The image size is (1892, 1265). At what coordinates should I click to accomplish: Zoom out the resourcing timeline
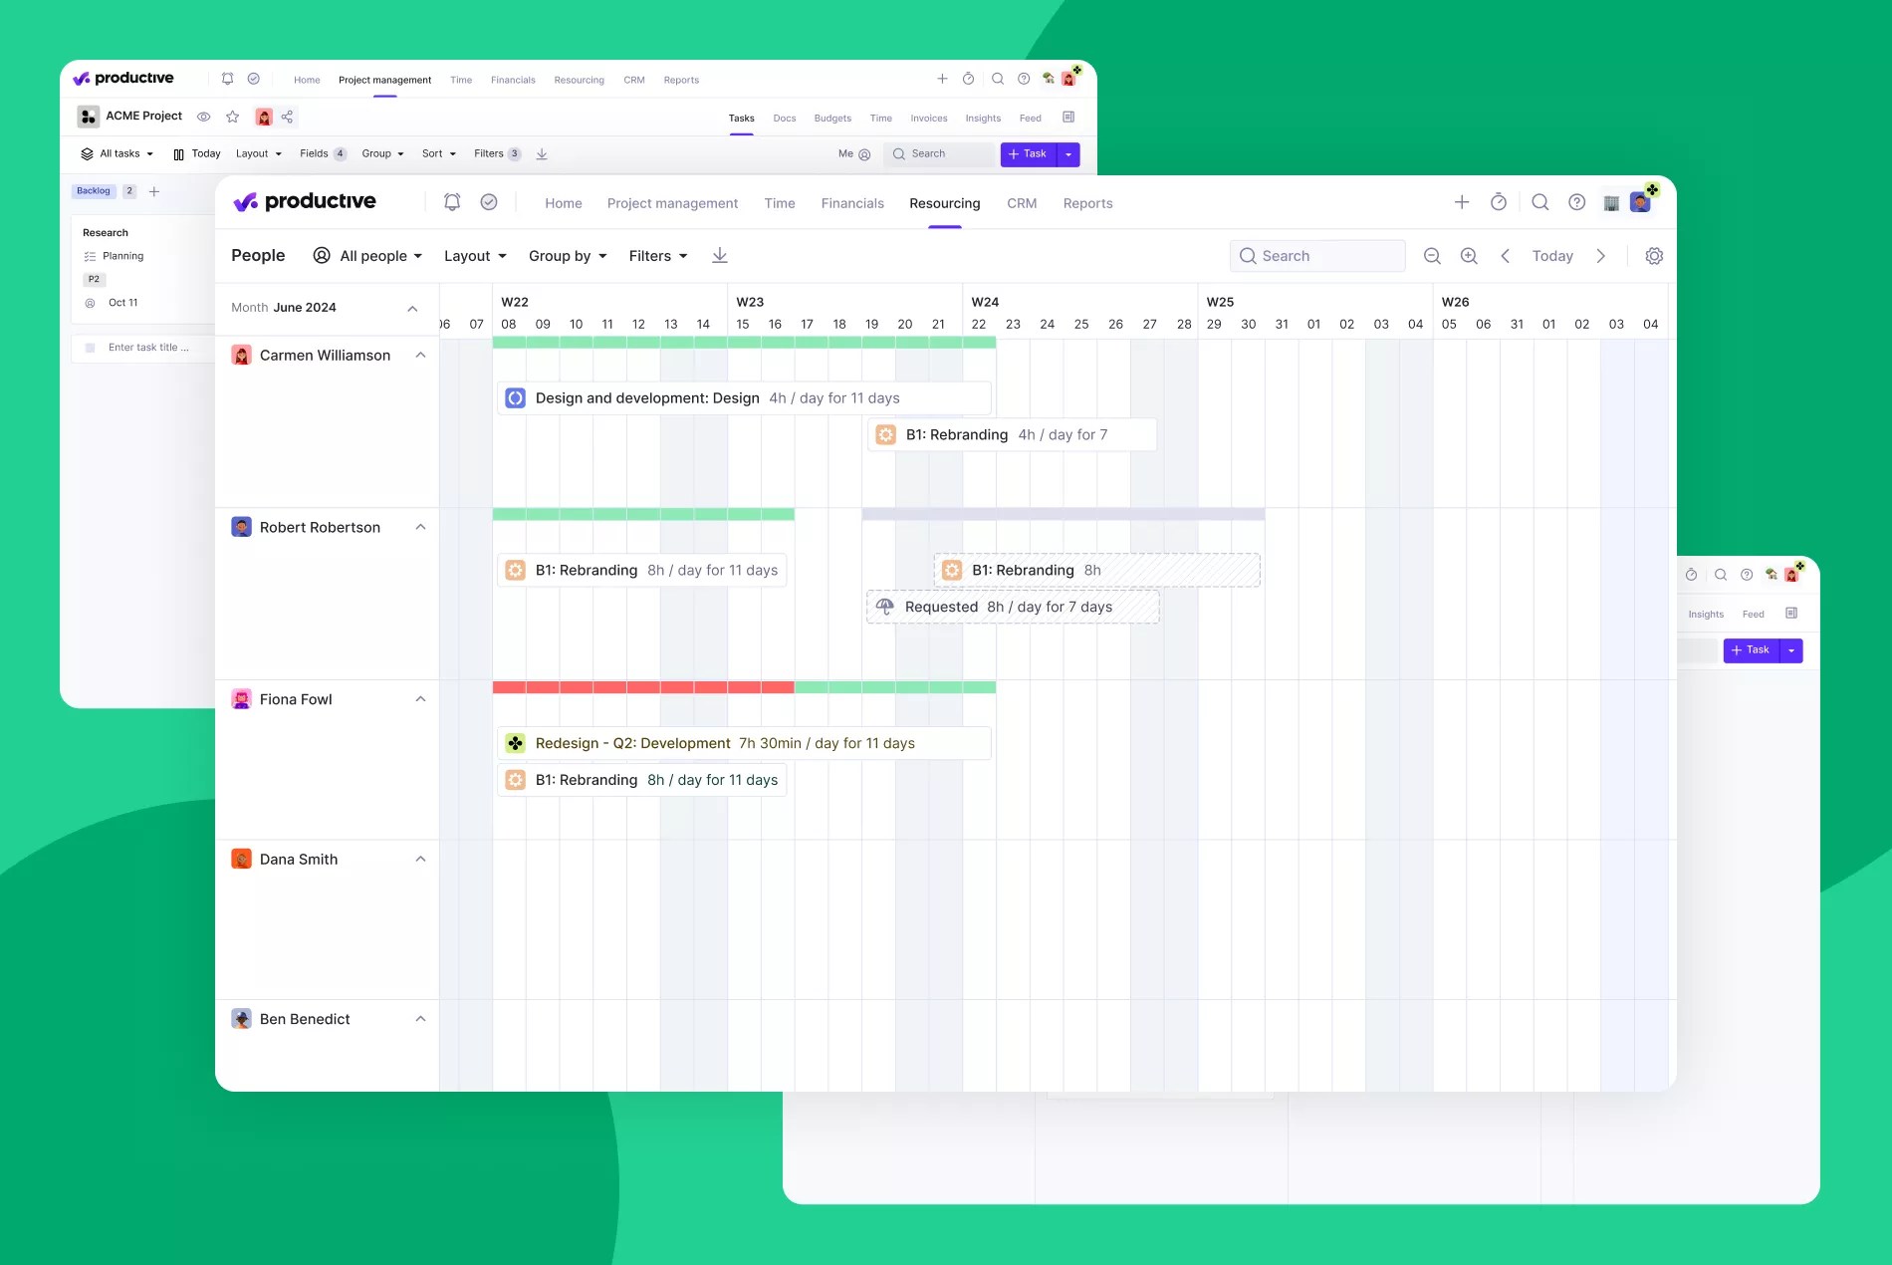1432,256
